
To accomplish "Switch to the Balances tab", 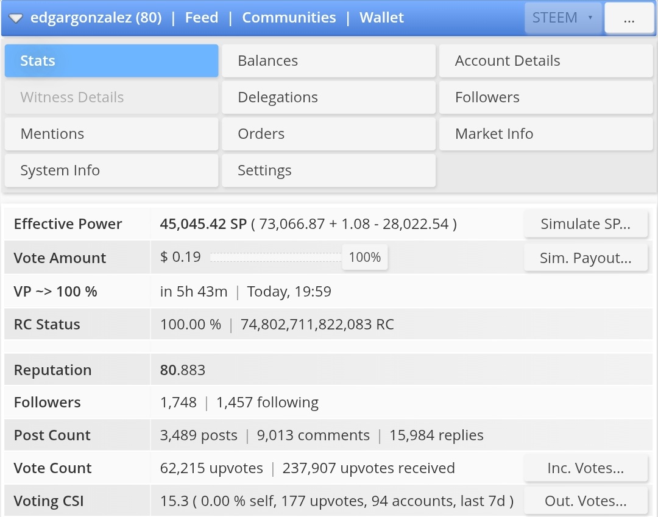I will pos(328,61).
